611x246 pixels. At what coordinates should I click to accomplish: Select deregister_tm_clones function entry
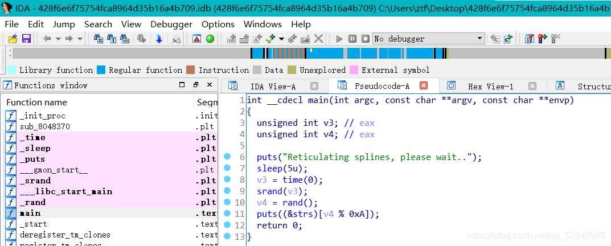click(x=112, y=235)
